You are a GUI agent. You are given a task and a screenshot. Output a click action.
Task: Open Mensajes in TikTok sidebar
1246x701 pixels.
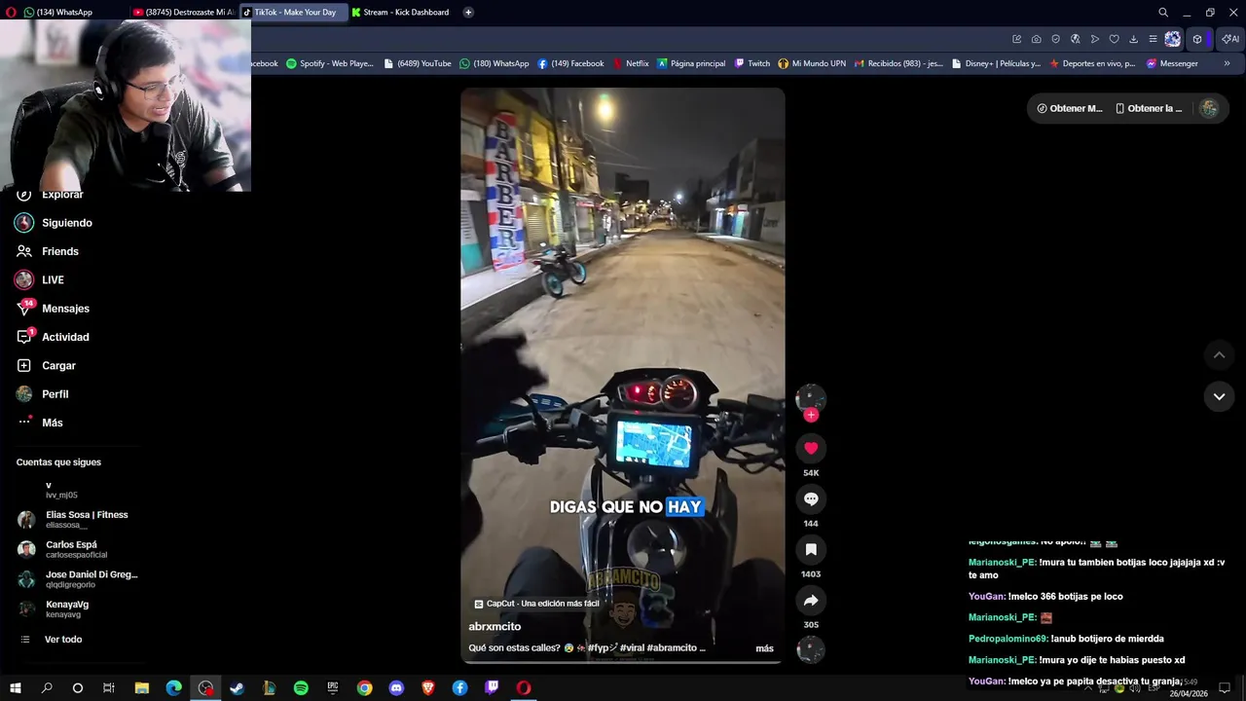click(x=65, y=309)
